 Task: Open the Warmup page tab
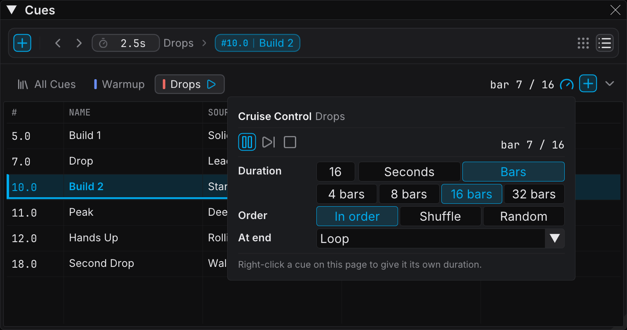[119, 84]
